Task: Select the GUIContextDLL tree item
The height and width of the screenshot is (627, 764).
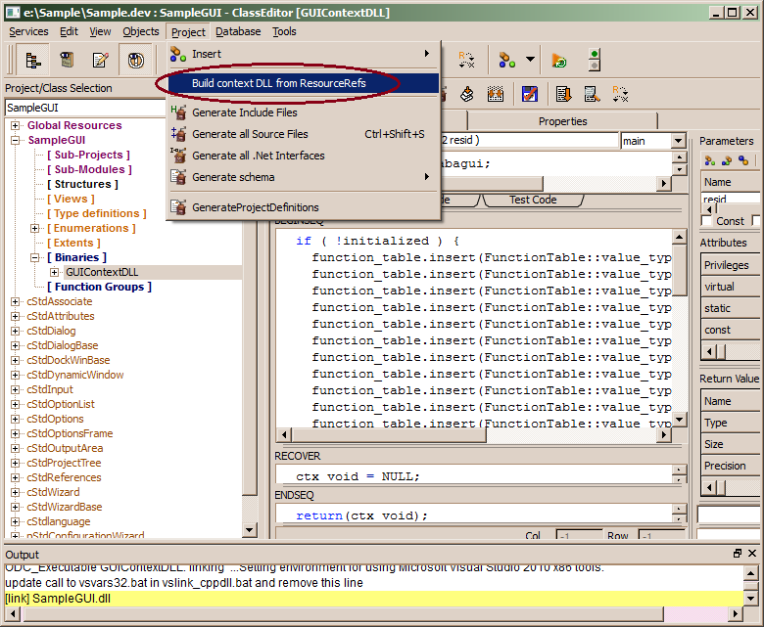Action: pos(102,272)
